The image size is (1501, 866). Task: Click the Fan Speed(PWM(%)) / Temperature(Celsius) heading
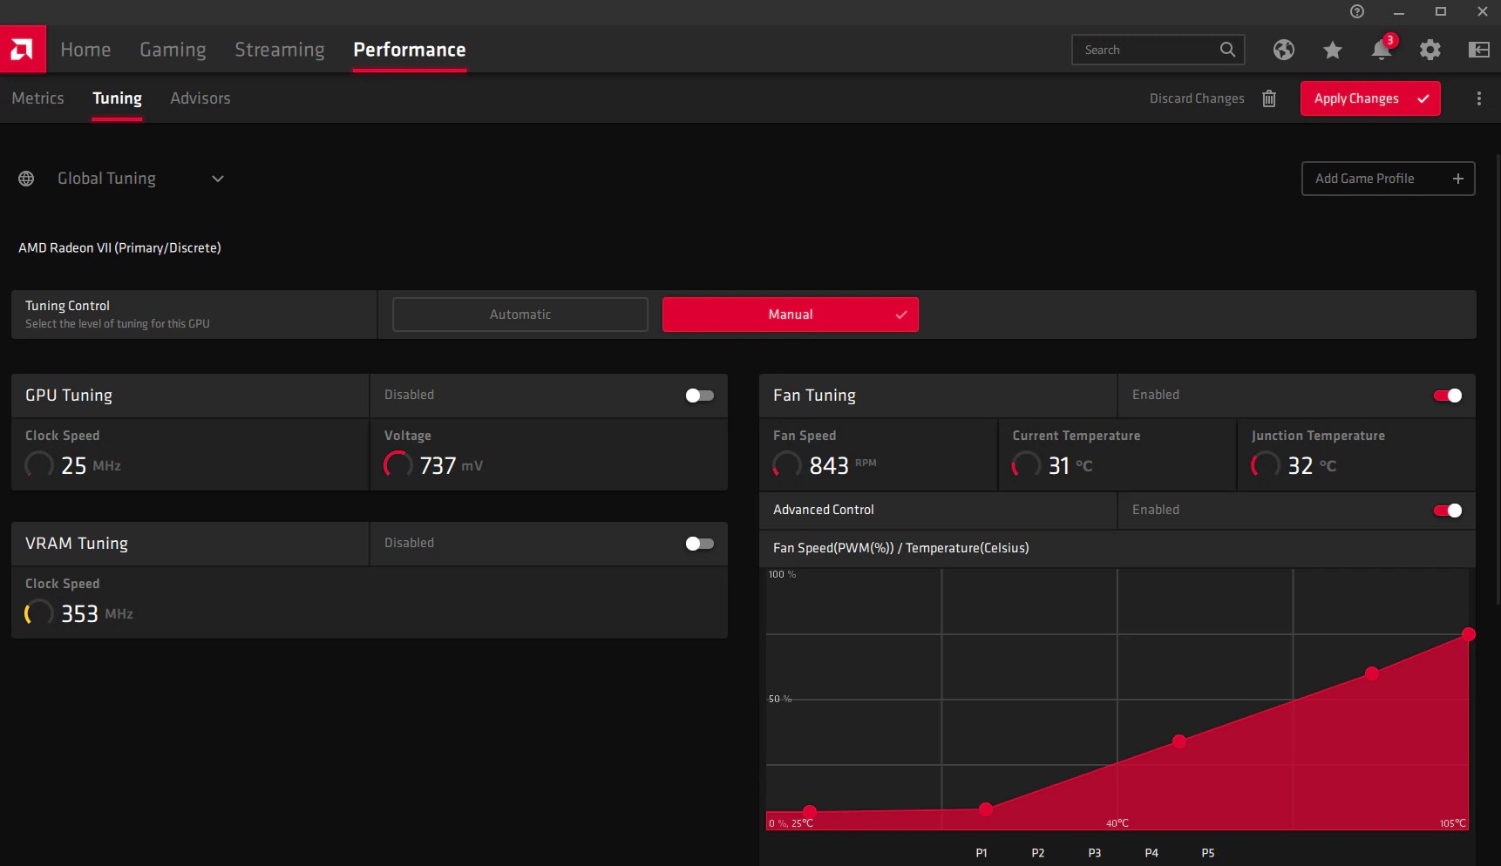(x=901, y=548)
